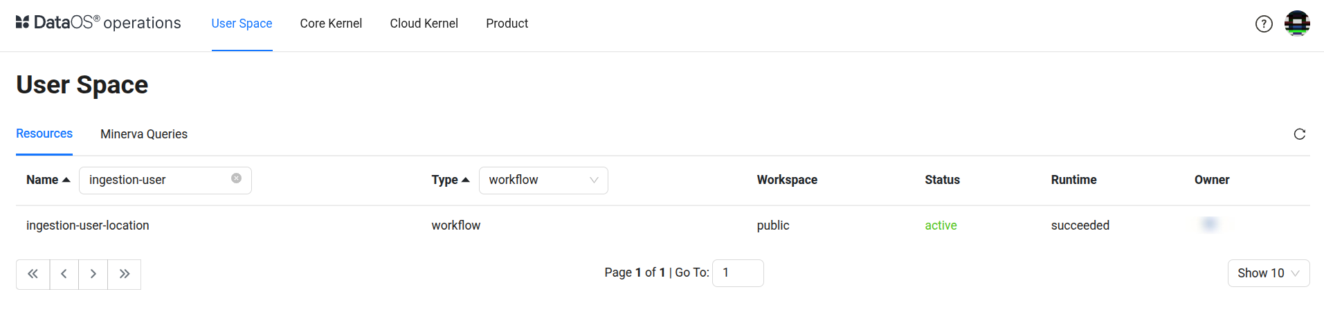Jump to the last page
This screenshot has height=323, width=1324.
(125, 274)
